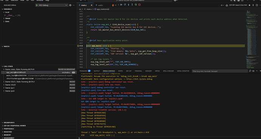This screenshot has height=139, width=261.
Task: Start debugging with the green play icon
Action: (x=37, y=5)
